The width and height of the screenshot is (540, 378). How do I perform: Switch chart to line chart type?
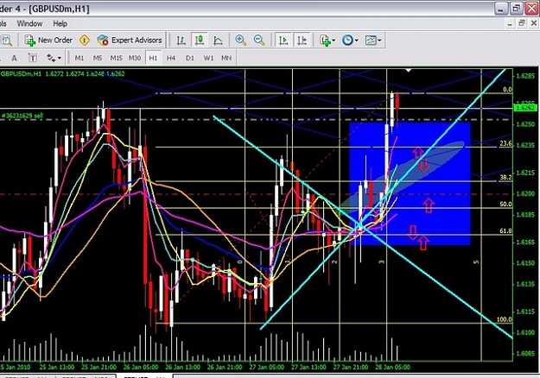[218, 41]
